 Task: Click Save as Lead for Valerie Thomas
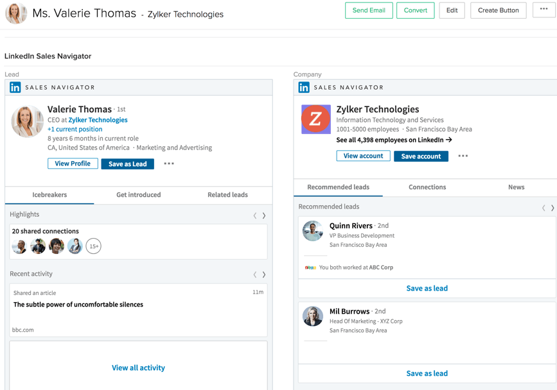pos(128,164)
